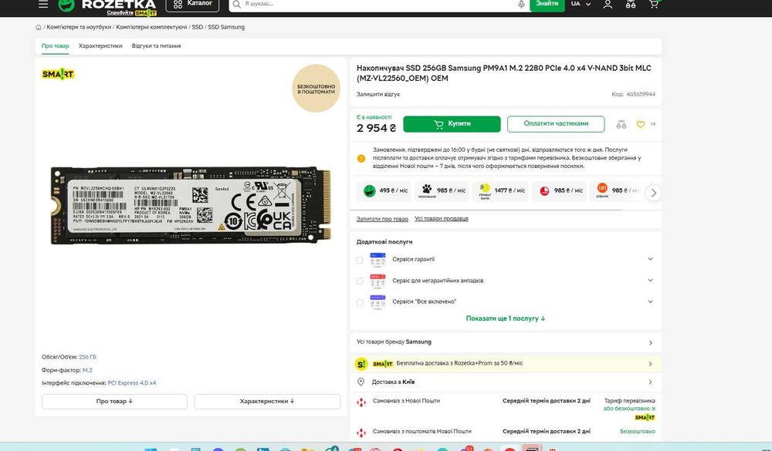Open the user account icon in header
The width and height of the screenshot is (772, 451).
608,4
